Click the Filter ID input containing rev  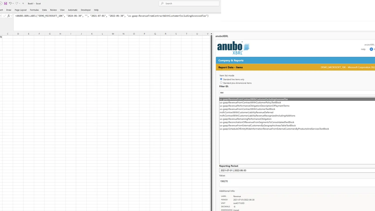297,93
